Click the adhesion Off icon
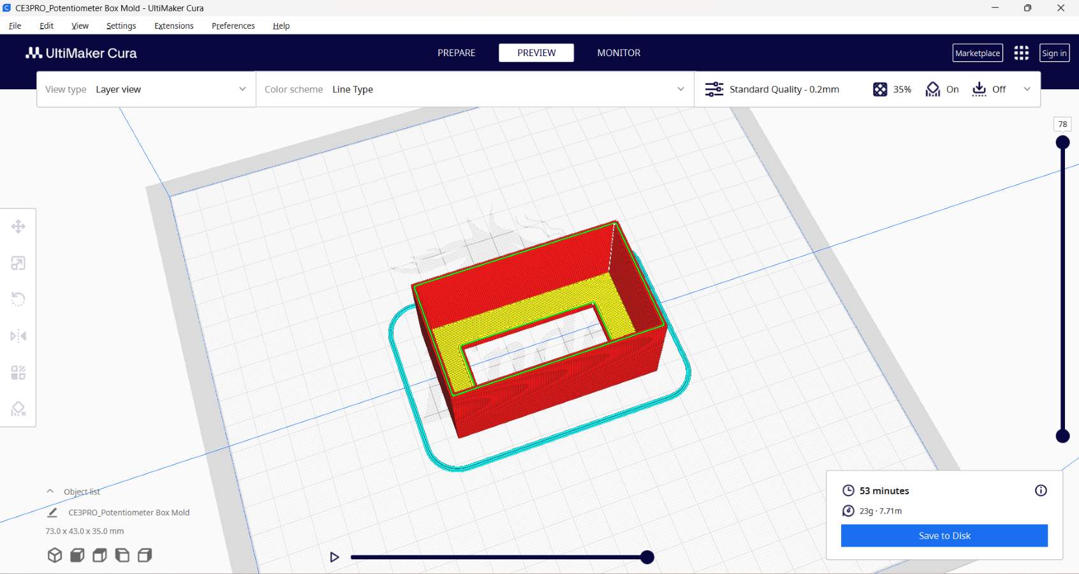Image resolution: width=1079 pixels, height=574 pixels. 979,89
